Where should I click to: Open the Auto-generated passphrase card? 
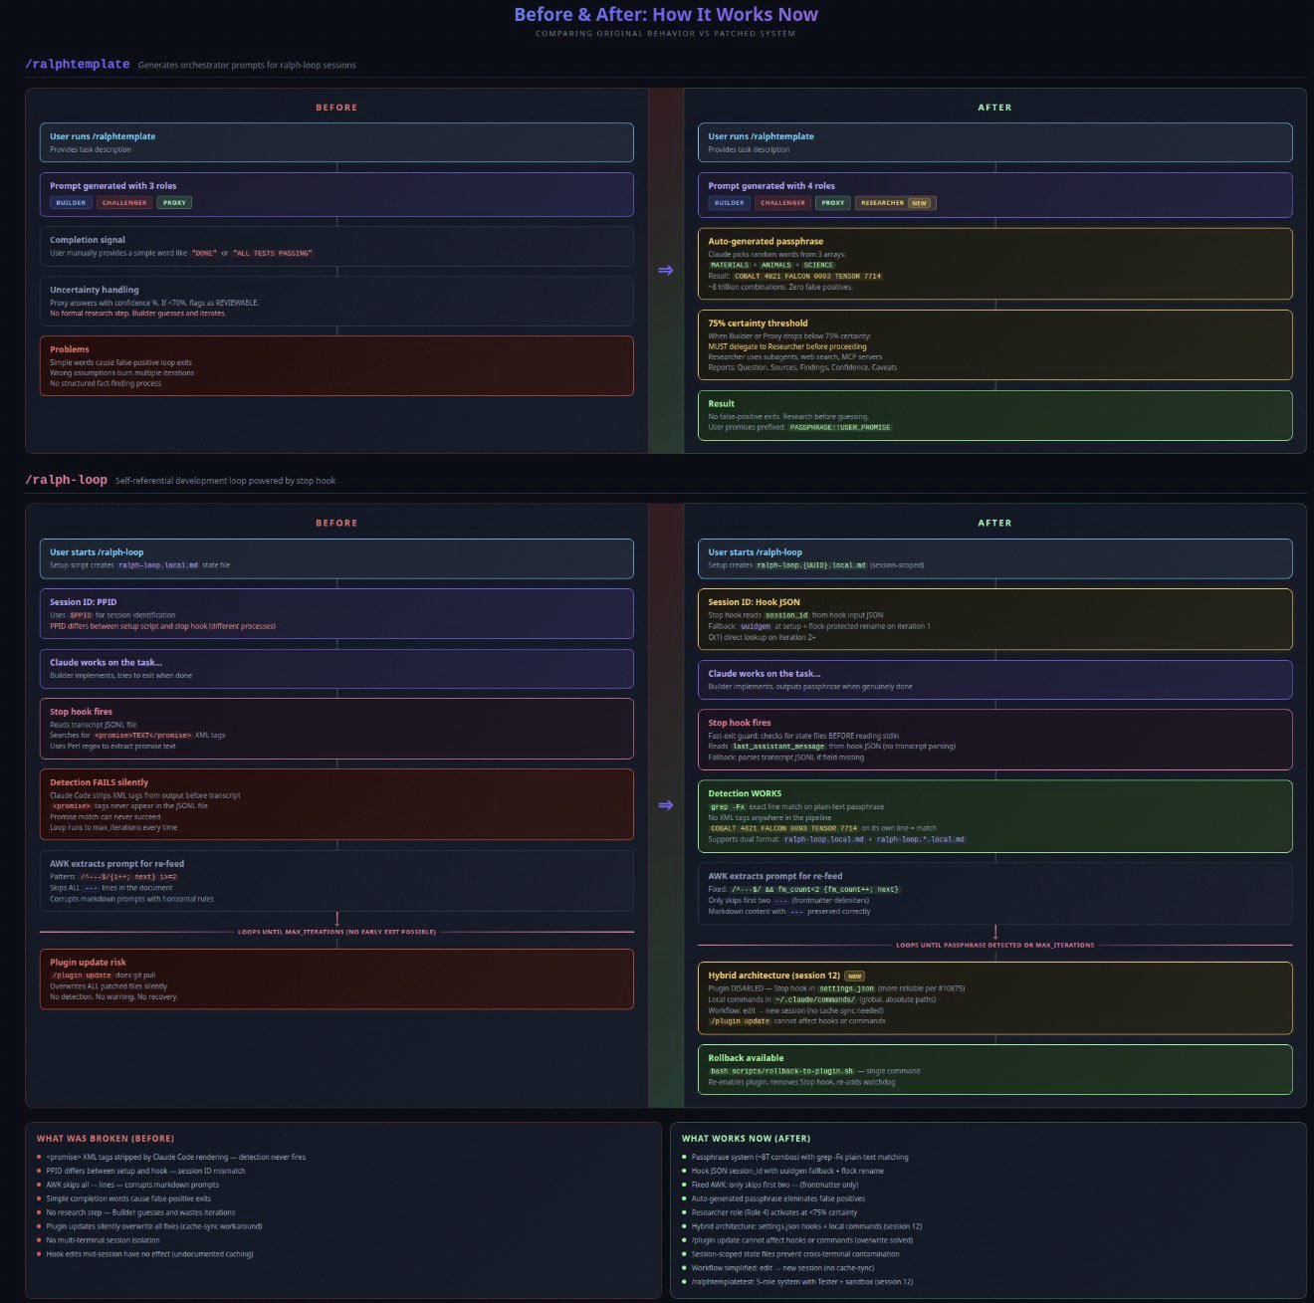pos(994,264)
